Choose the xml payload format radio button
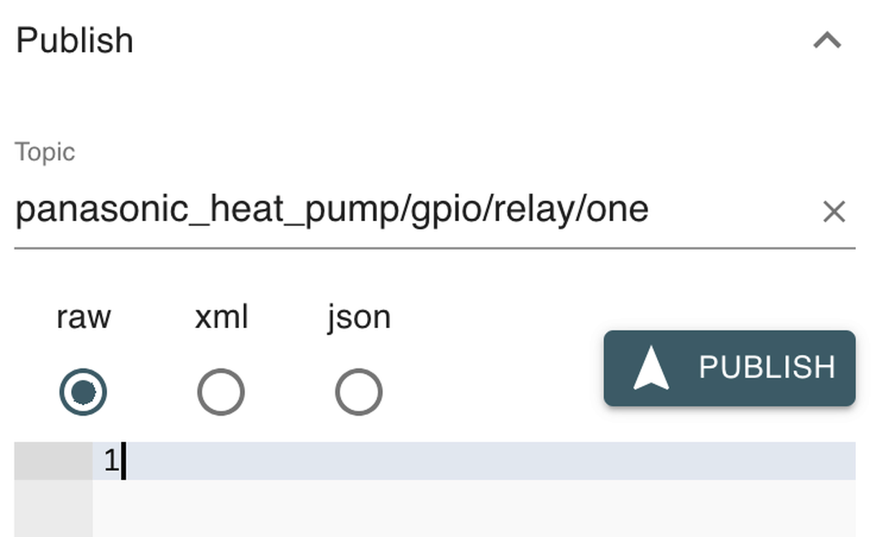This screenshot has width=889, height=537. tap(221, 392)
